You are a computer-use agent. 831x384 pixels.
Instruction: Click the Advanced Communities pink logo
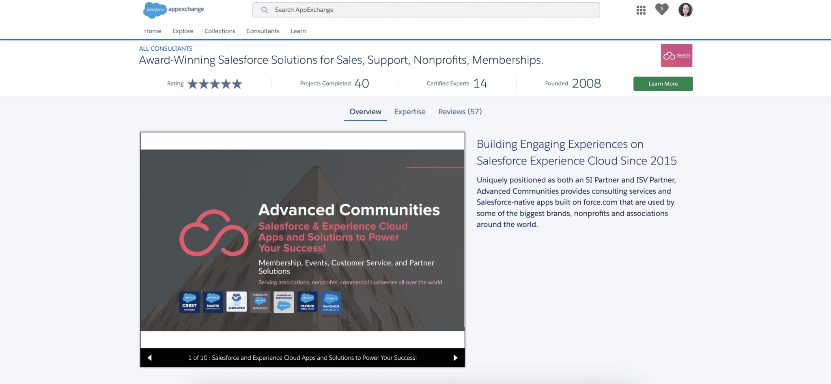coord(676,55)
